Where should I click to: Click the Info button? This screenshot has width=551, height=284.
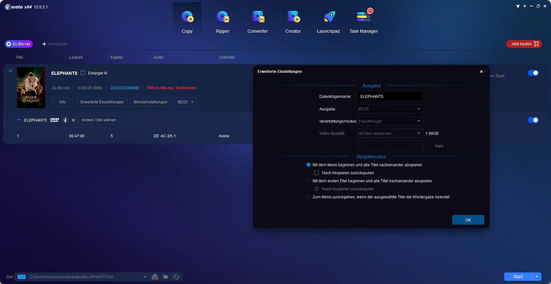pos(63,102)
